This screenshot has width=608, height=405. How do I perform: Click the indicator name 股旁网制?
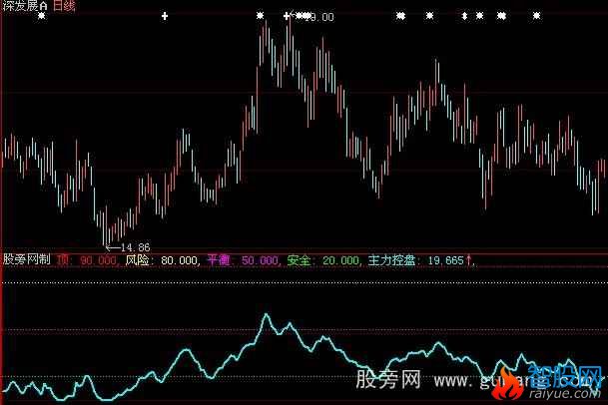coord(26,259)
